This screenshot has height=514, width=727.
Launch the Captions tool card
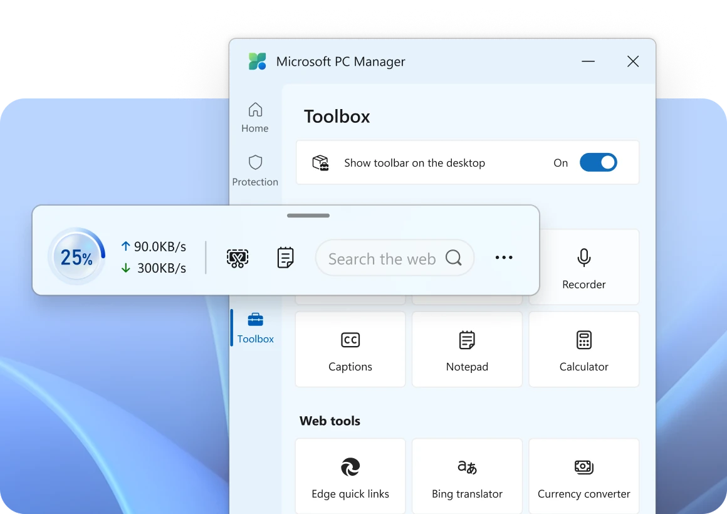(x=350, y=349)
